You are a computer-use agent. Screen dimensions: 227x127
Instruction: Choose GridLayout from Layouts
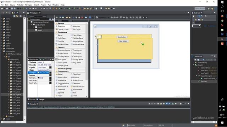click(x=76, y=53)
